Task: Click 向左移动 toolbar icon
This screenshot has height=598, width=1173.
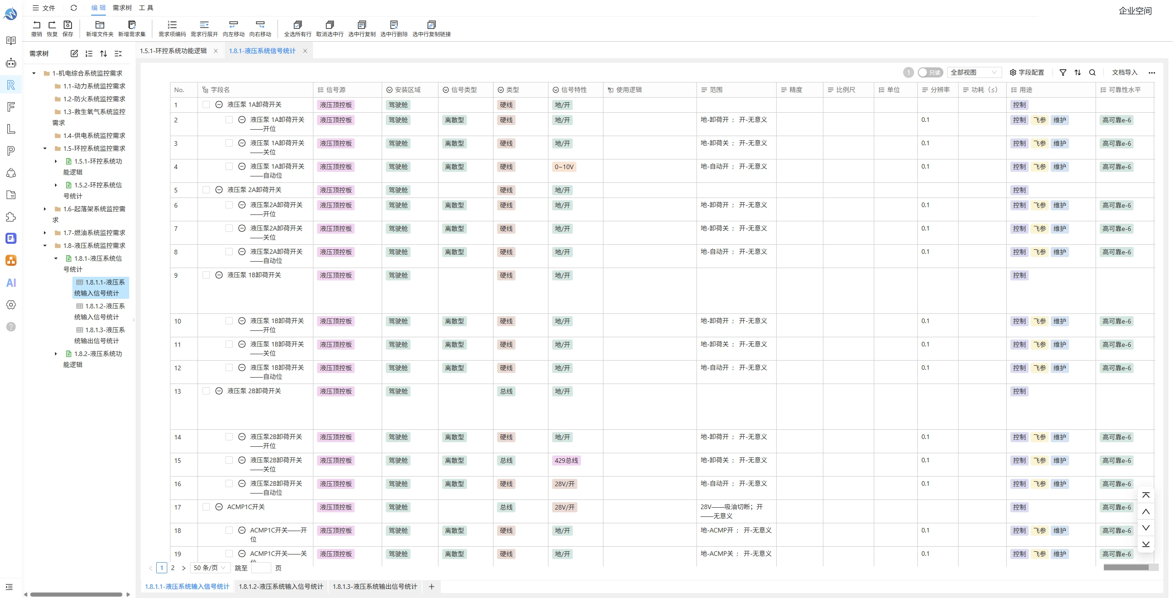Action: [234, 25]
